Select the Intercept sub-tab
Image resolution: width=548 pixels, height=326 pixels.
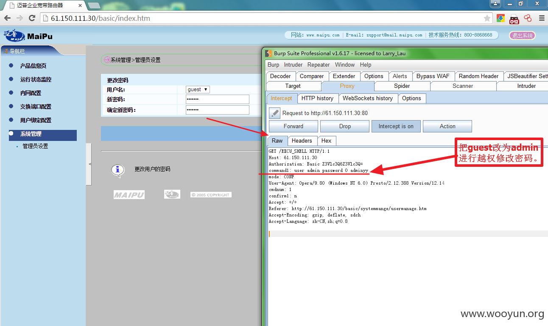click(282, 98)
